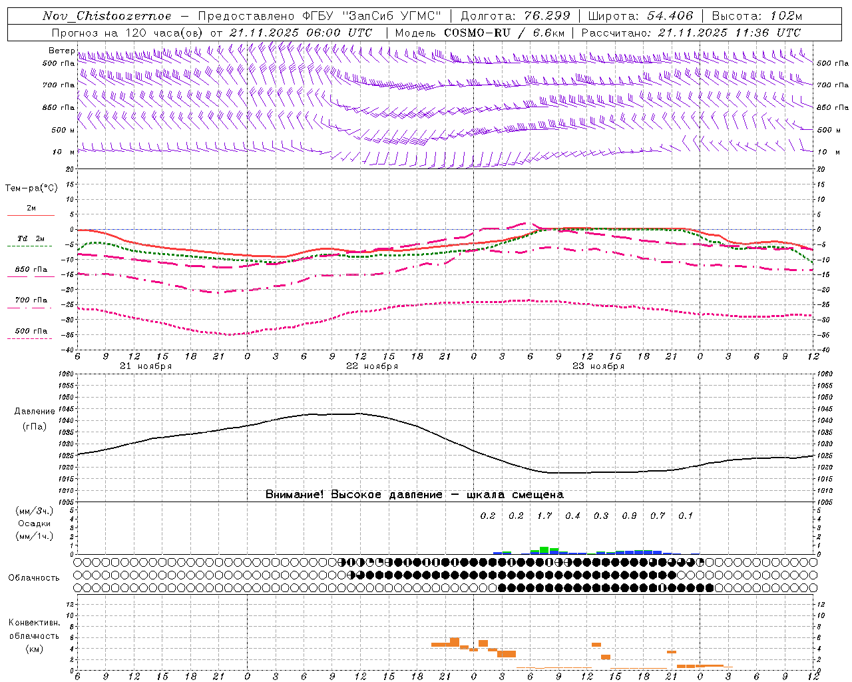The image size is (852, 682).
Task: Click the 22 ноября date label
Action: [x=372, y=366]
